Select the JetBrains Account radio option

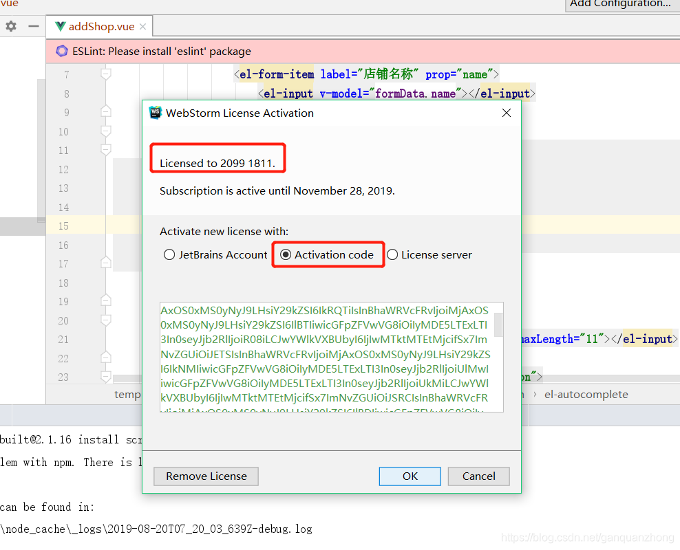(x=215, y=254)
